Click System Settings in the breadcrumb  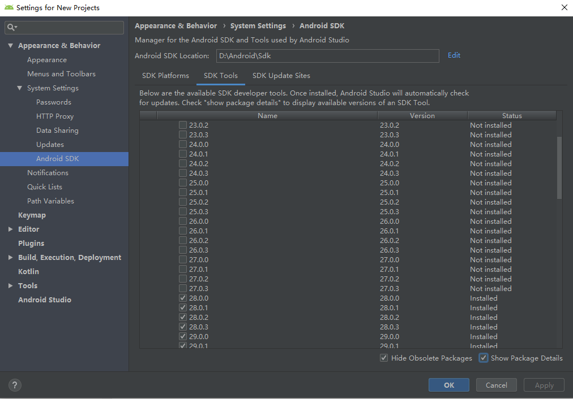click(258, 26)
